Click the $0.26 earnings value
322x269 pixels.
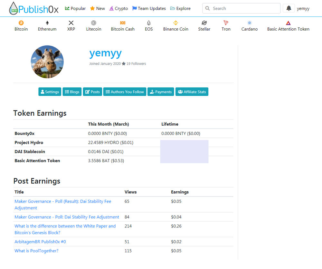[176, 226]
